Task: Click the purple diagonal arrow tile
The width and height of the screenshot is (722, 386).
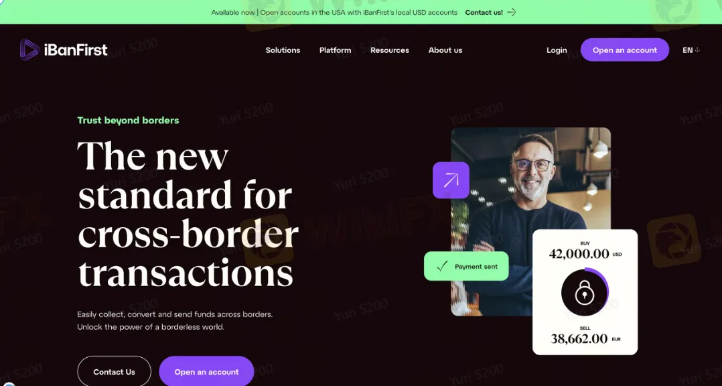Action: pyautogui.click(x=451, y=180)
